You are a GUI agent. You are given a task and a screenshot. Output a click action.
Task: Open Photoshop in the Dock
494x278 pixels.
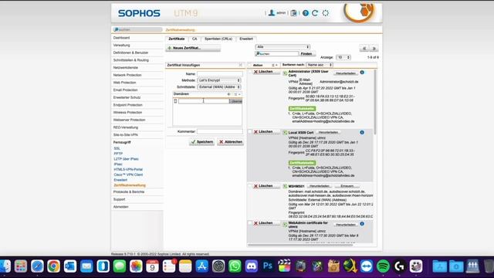click(x=268, y=266)
